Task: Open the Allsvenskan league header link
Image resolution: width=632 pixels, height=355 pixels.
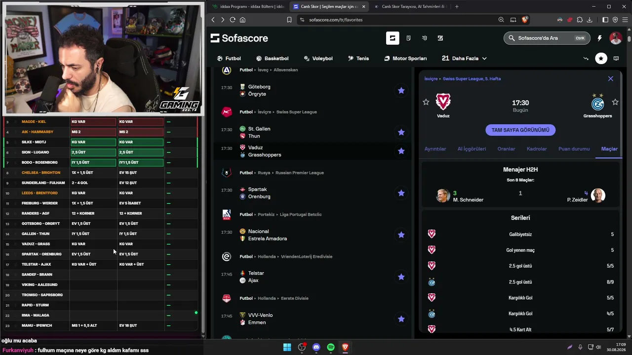Action: 285,70
